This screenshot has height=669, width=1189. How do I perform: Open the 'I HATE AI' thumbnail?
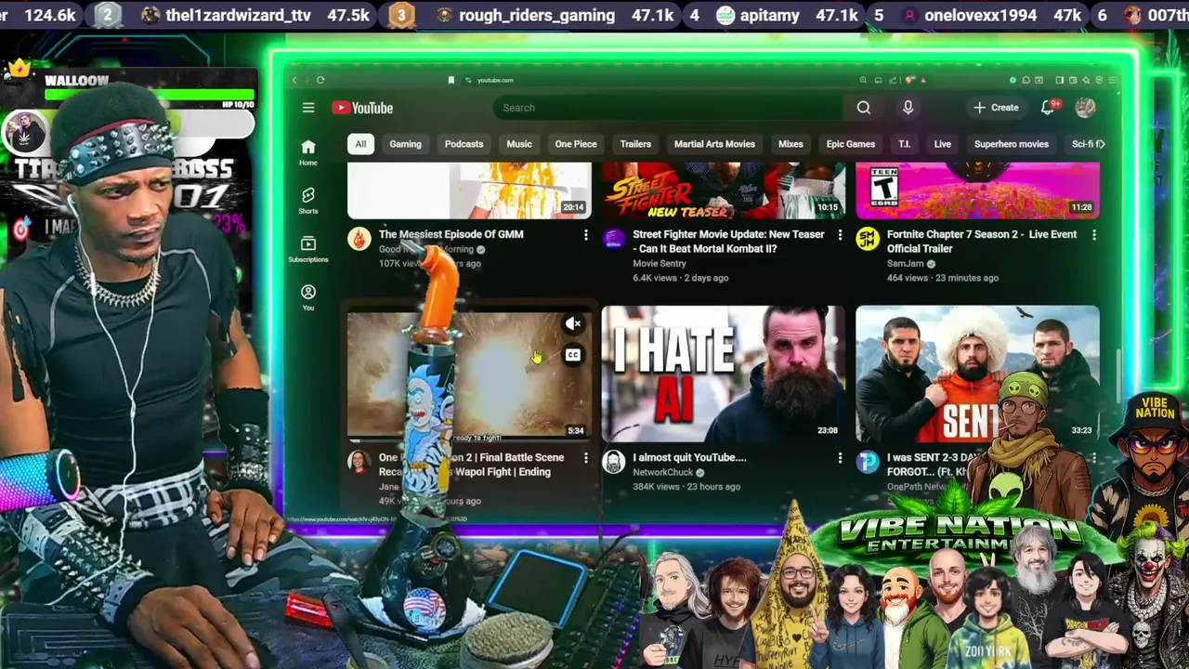pos(724,374)
